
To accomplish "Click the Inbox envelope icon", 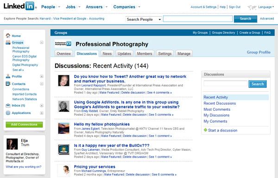I will pos(8,106).
